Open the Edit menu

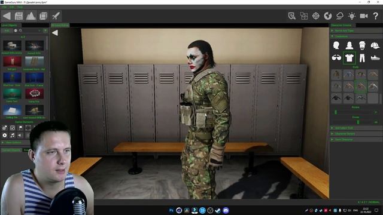point(12,7)
